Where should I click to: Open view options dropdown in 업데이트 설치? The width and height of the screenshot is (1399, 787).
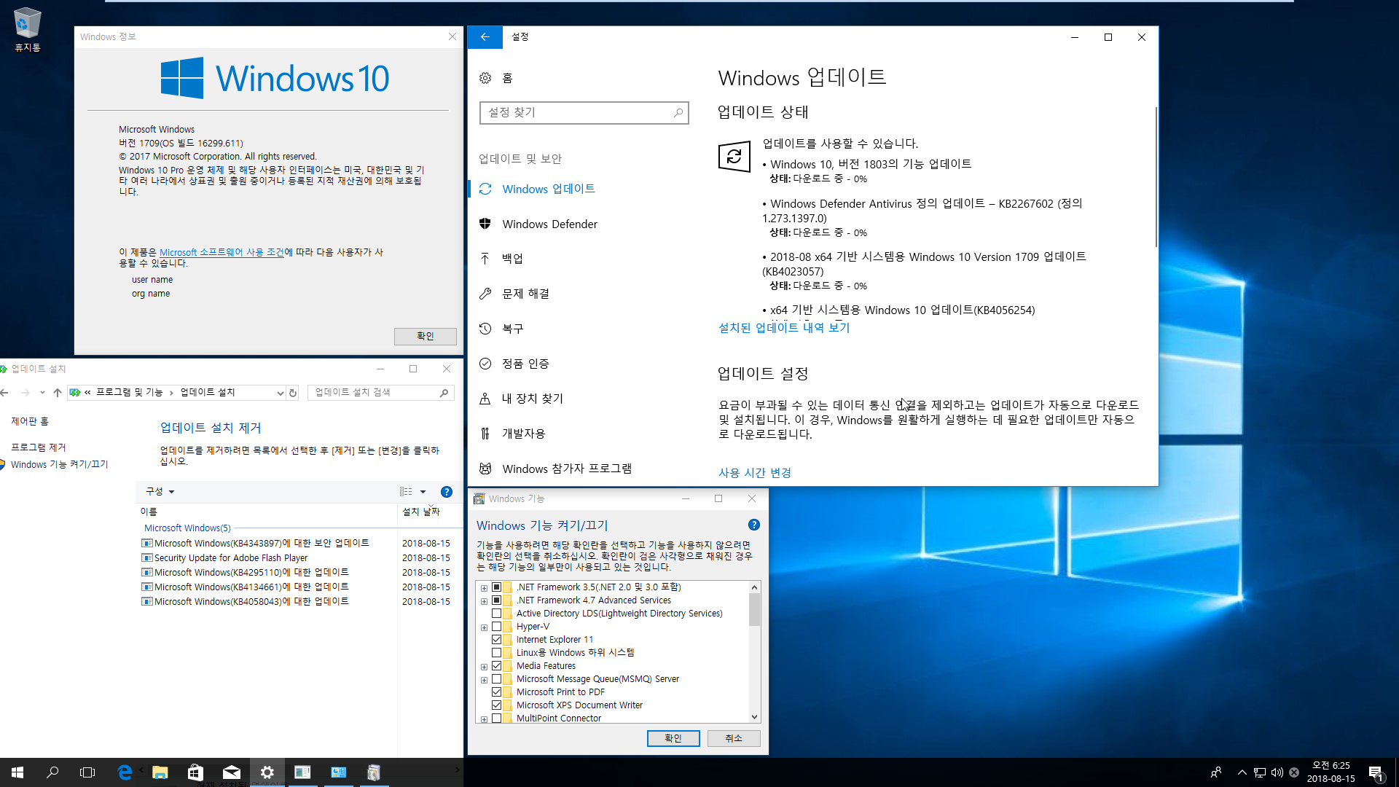[x=423, y=492]
